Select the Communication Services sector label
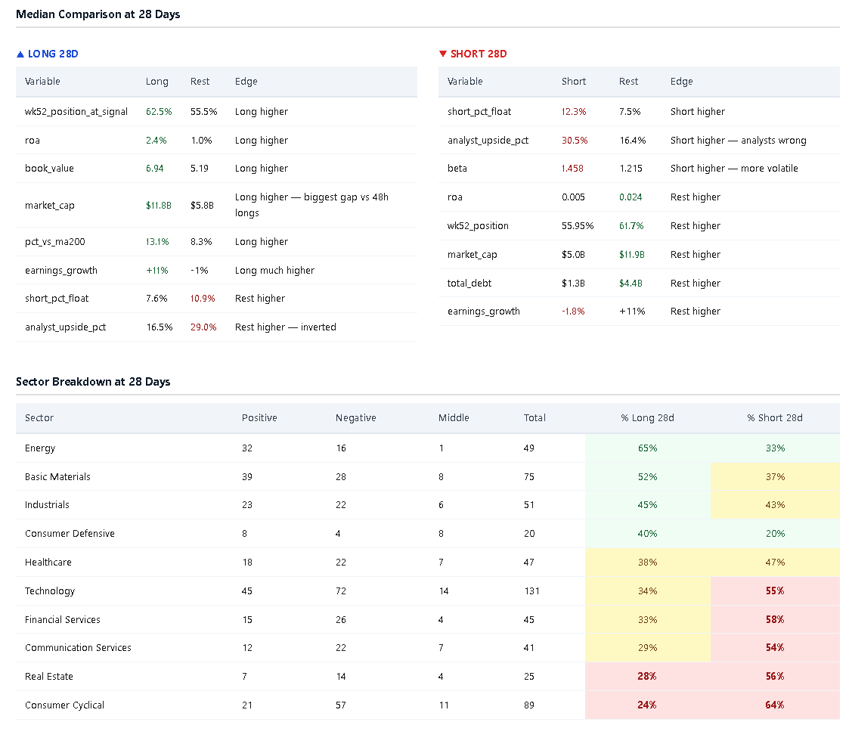This screenshot has width=849, height=744. tap(78, 648)
